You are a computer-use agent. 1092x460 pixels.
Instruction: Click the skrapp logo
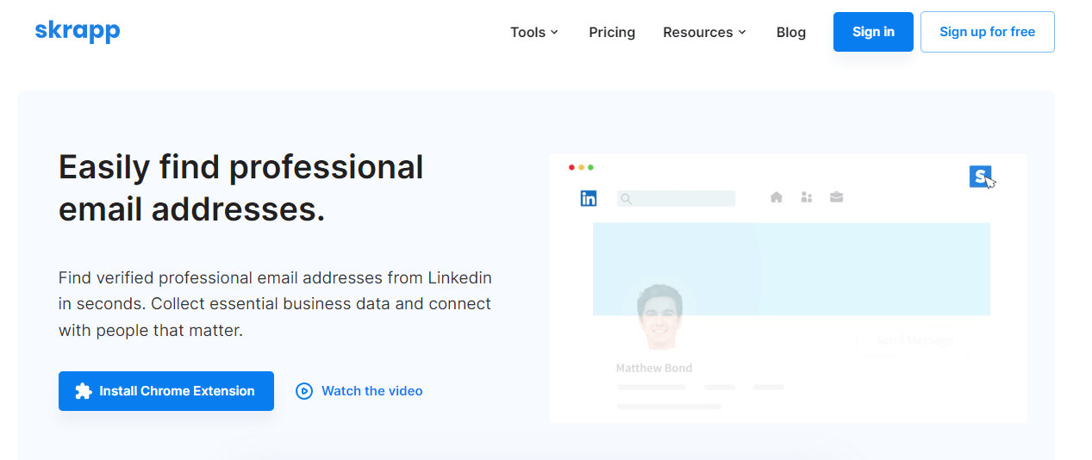click(x=78, y=32)
